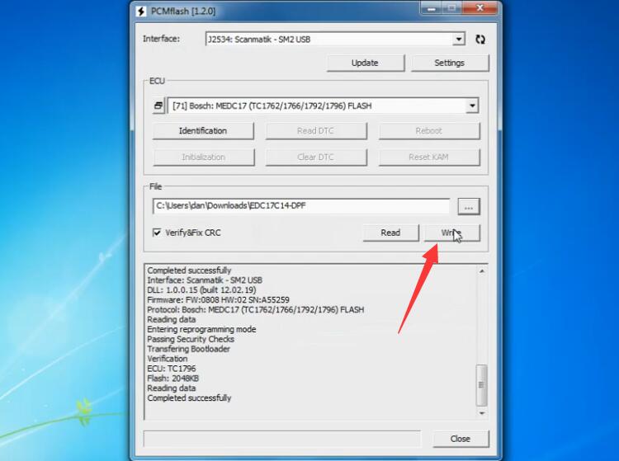Click the Reboot button

click(429, 131)
